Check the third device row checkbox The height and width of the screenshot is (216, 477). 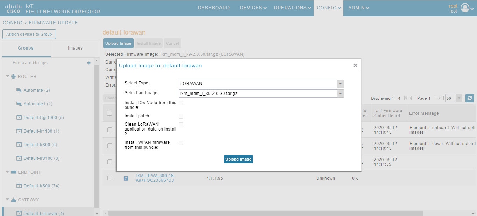[x=110, y=162]
